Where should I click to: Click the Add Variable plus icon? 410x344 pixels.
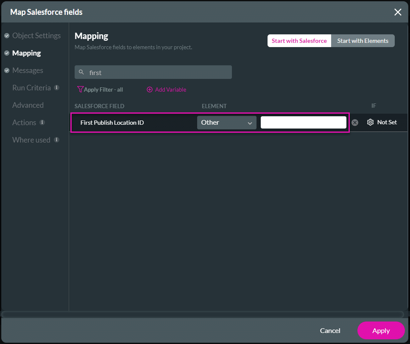150,89
